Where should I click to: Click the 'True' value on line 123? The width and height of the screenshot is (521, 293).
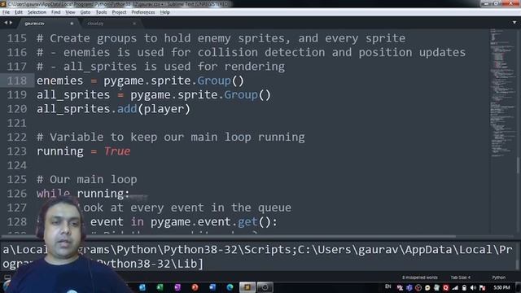tap(117, 151)
